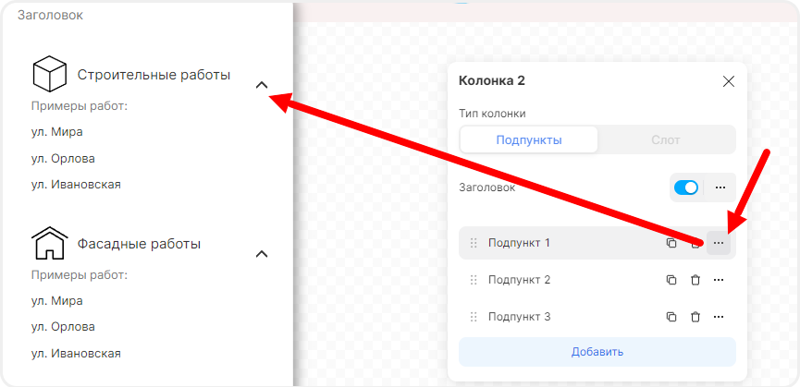Grab the drag handle of Подпункт 2
The image size is (800, 387).
[x=474, y=280]
